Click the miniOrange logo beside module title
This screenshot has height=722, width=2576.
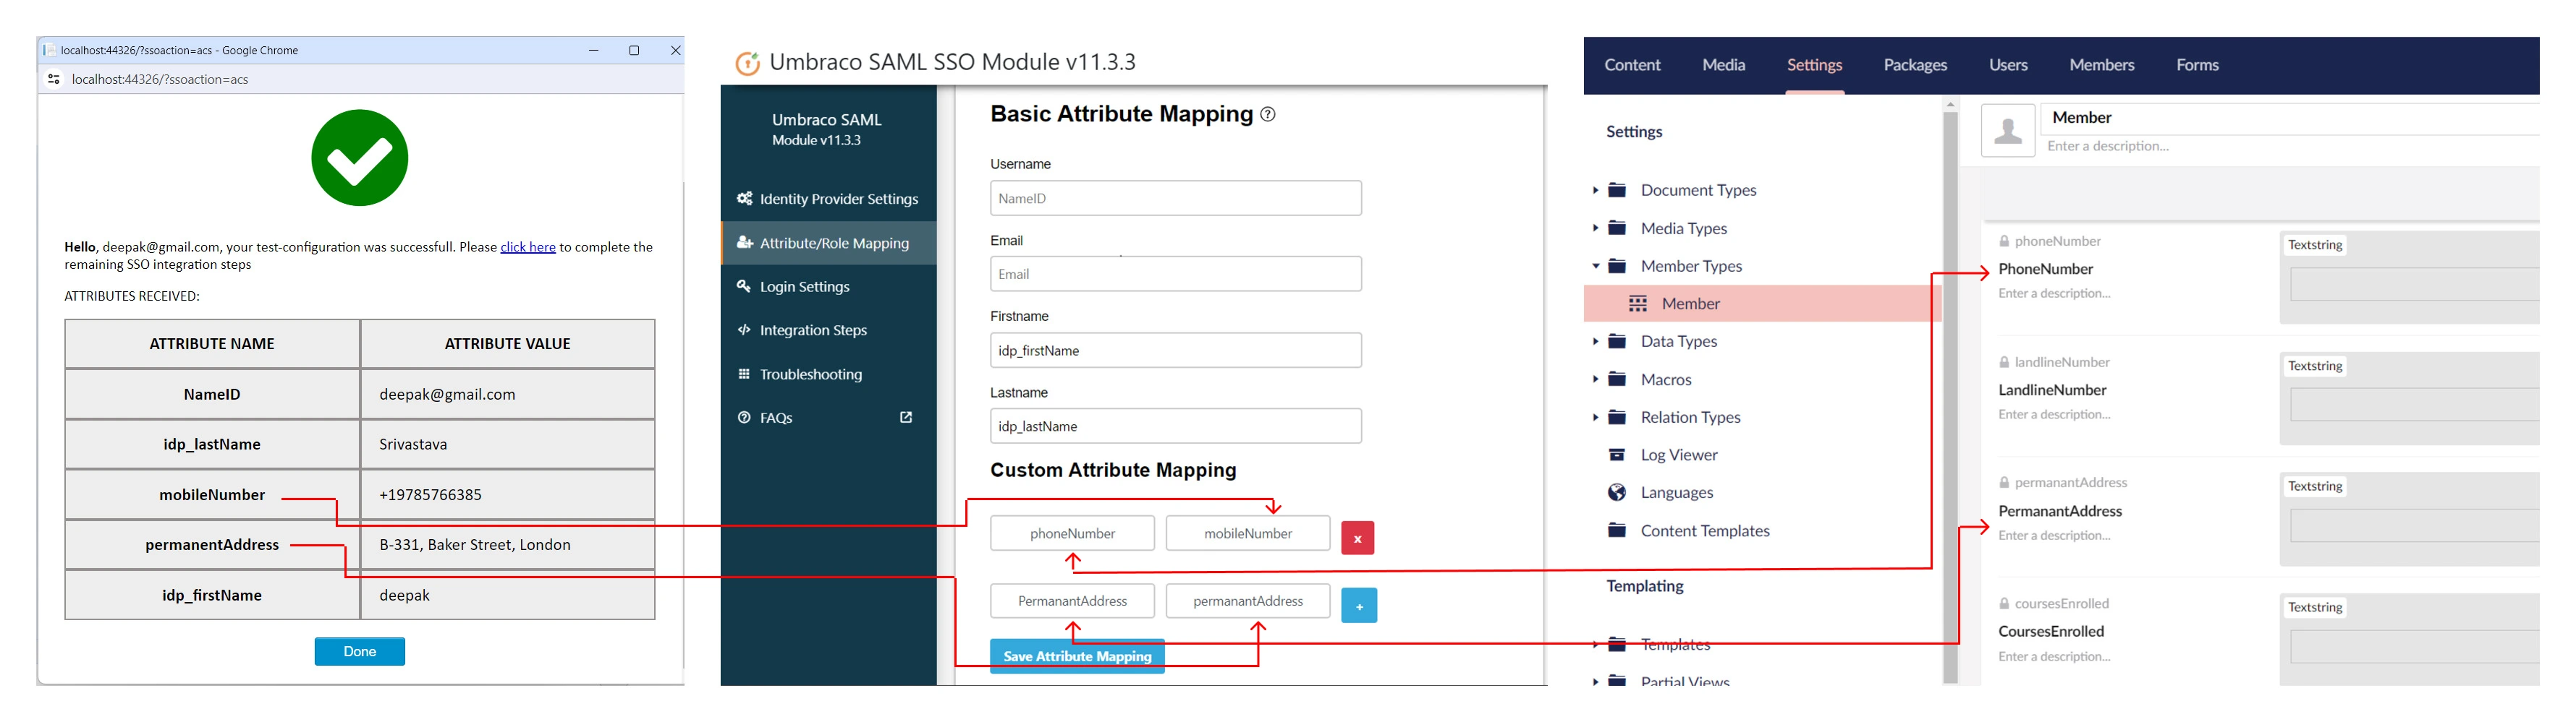[x=747, y=63]
